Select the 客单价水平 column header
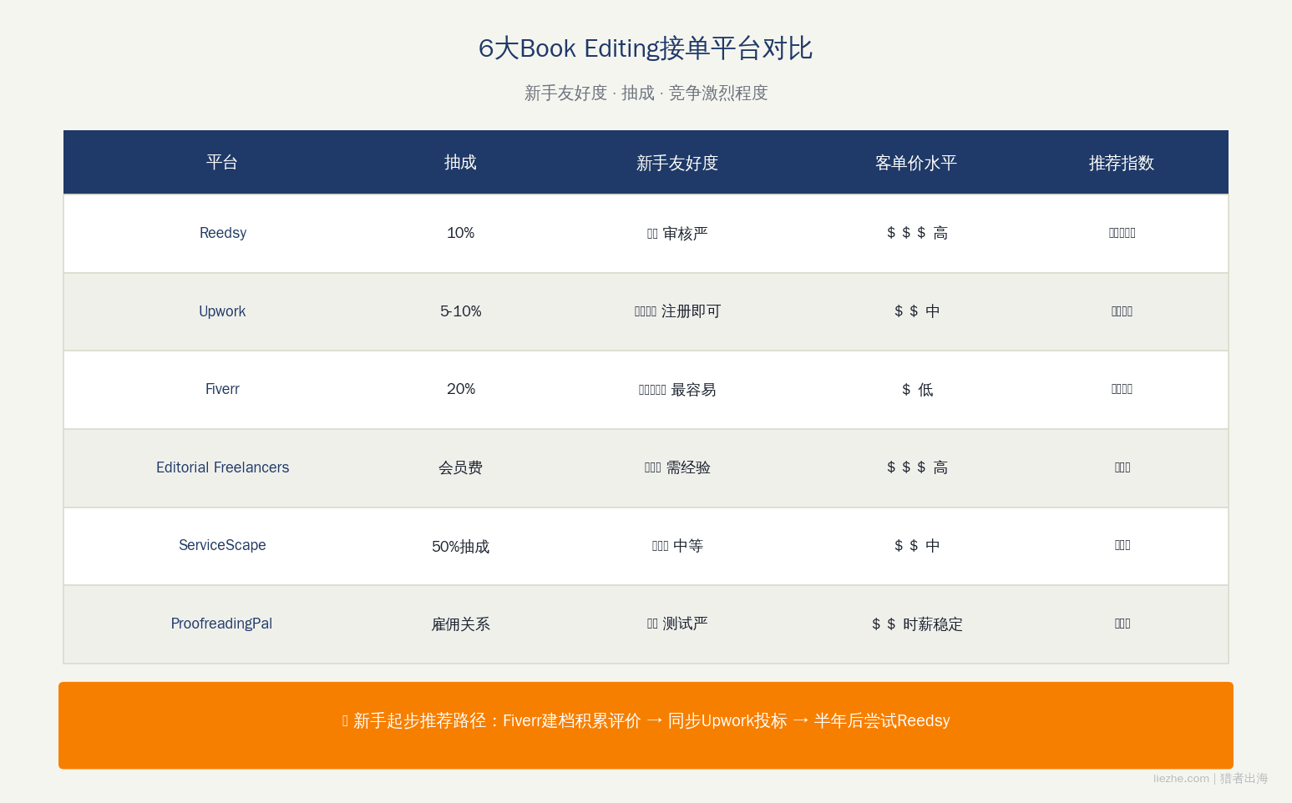This screenshot has width=1292, height=803. point(916,162)
